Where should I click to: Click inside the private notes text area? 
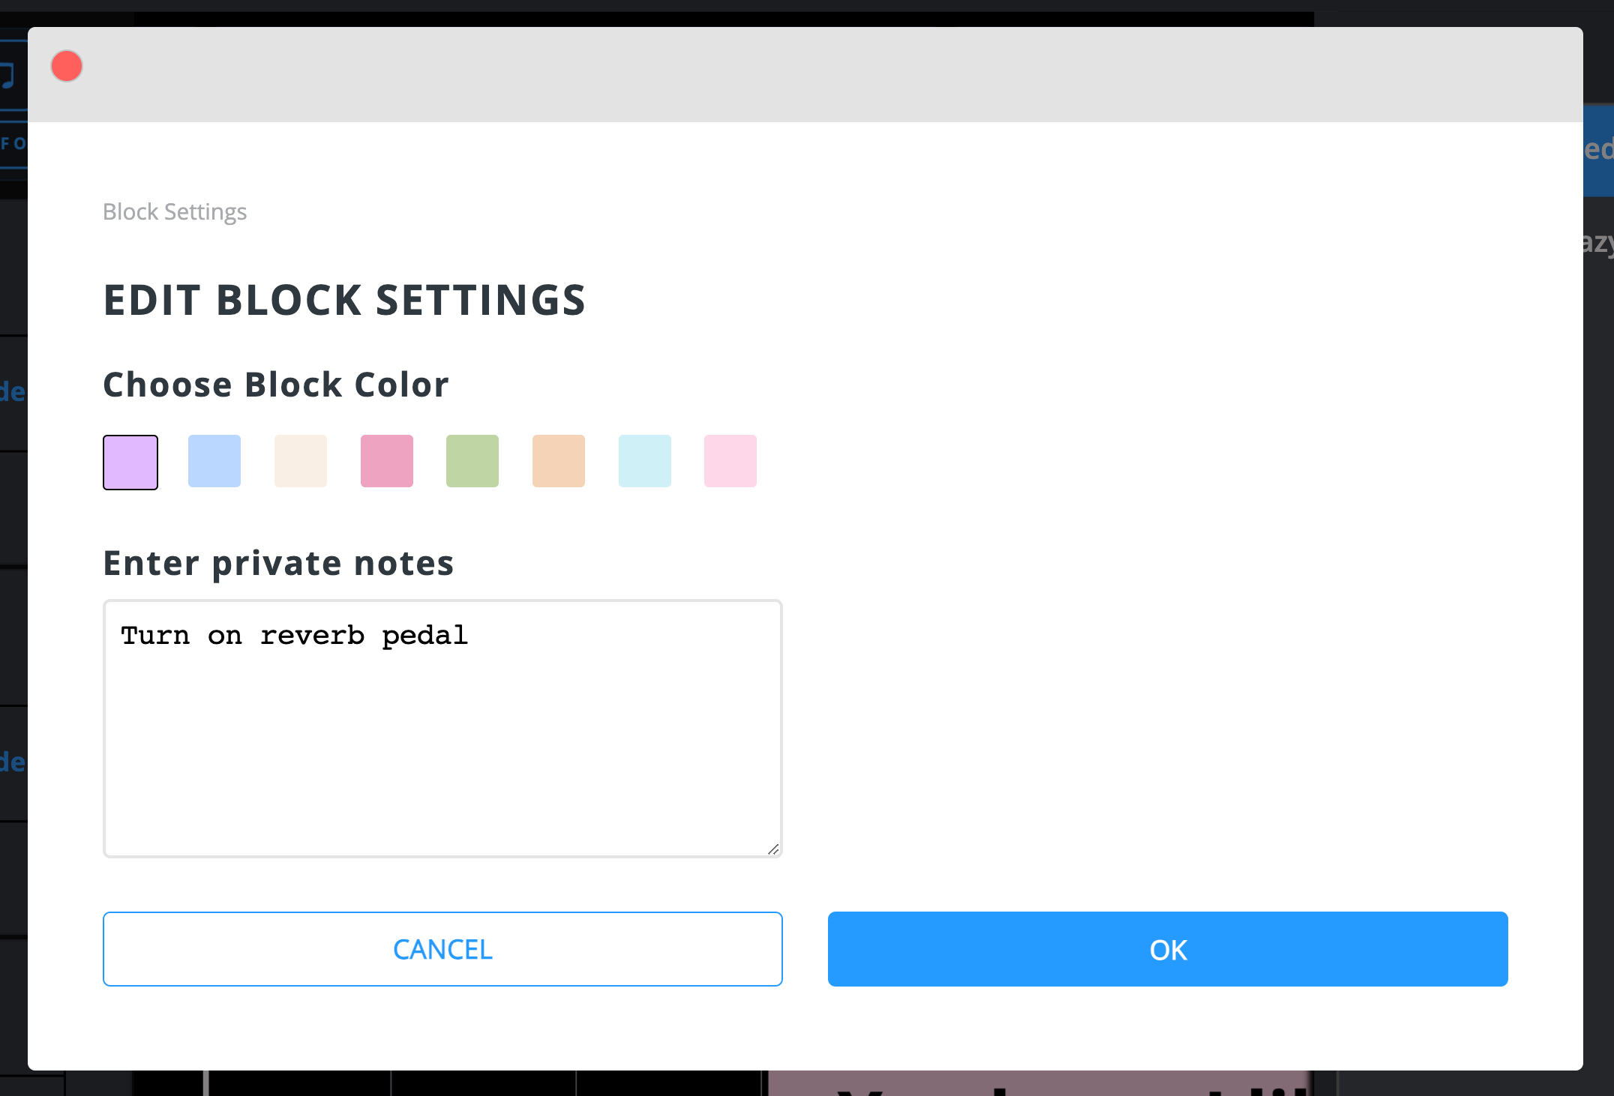point(442,727)
